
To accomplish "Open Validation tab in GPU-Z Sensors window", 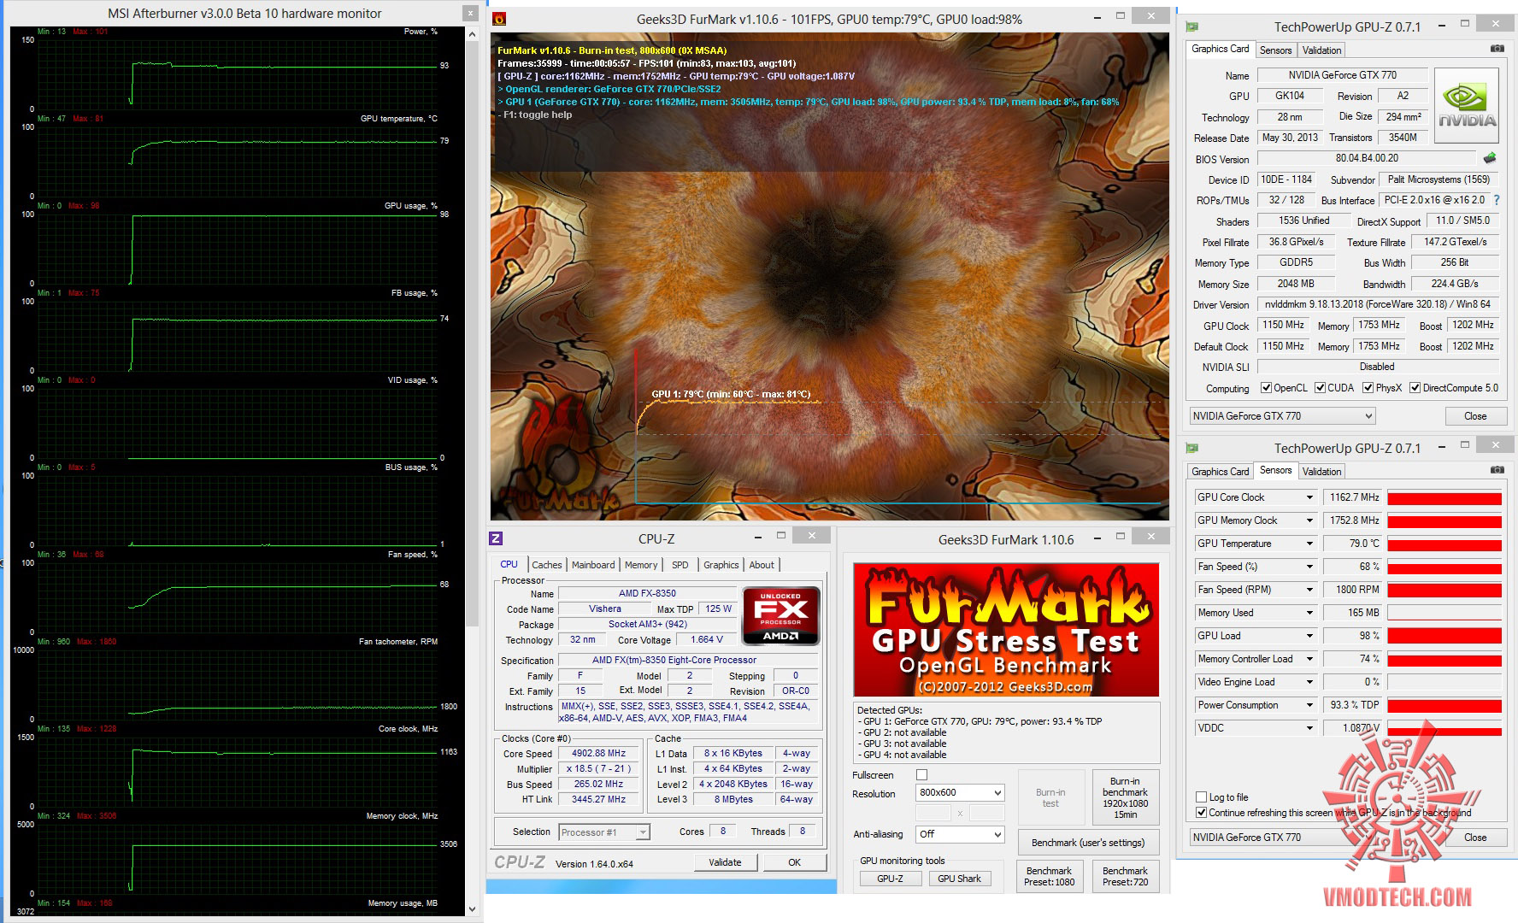I will click(x=1322, y=472).
